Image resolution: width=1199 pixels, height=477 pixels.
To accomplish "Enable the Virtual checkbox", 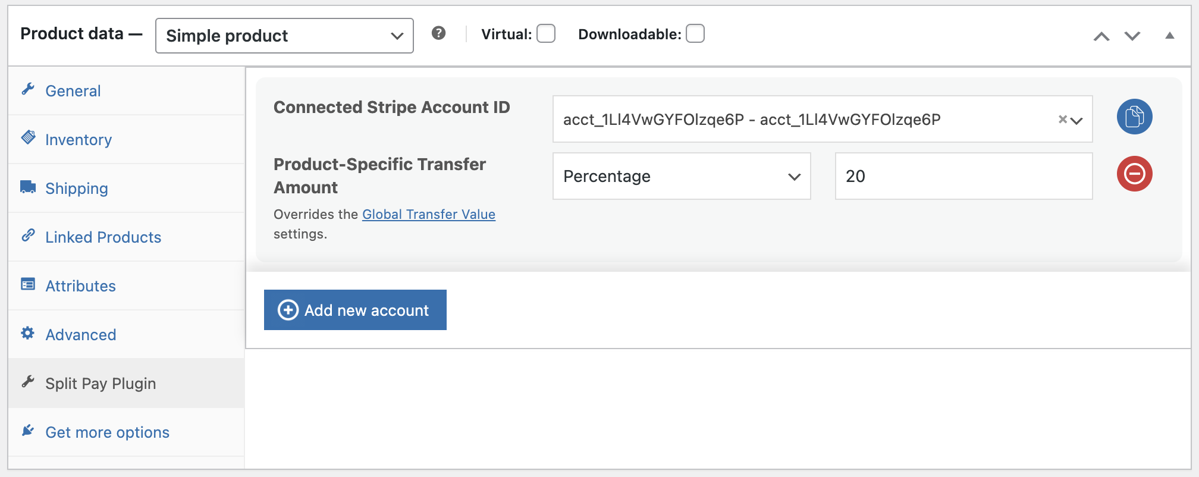I will click(x=545, y=34).
